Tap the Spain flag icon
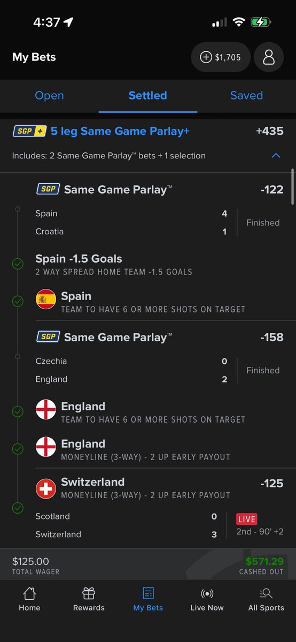Image resolution: width=296 pixels, height=642 pixels. pos(46,300)
